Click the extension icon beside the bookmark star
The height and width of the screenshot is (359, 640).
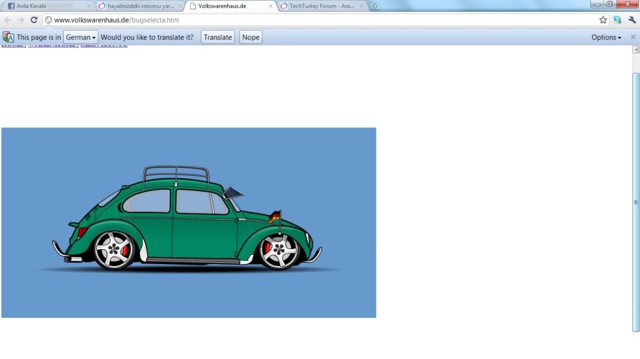point(617,20)
